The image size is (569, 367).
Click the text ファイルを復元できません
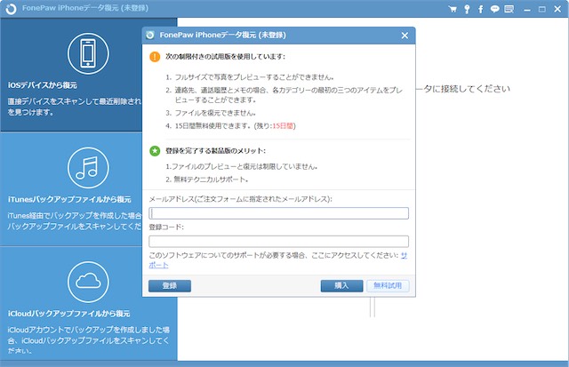tap(215, 113)
